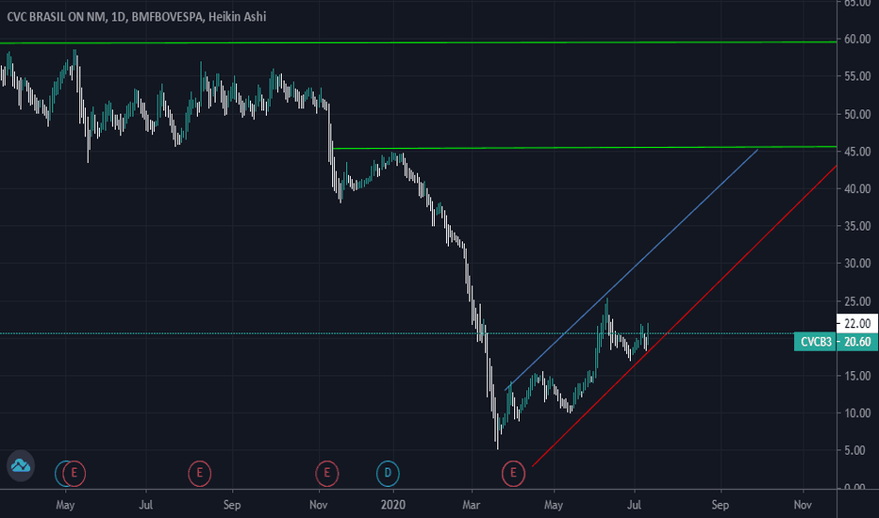Image resolution: width=879 pixels, height=518 pixels.
Task: Click the Sep label after 2020 on time axis
Action: [720, 505]
